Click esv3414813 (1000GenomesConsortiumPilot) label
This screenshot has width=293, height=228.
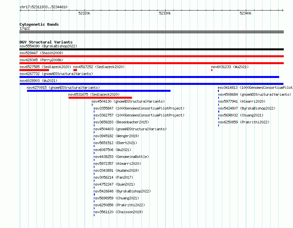pos(255,88)
